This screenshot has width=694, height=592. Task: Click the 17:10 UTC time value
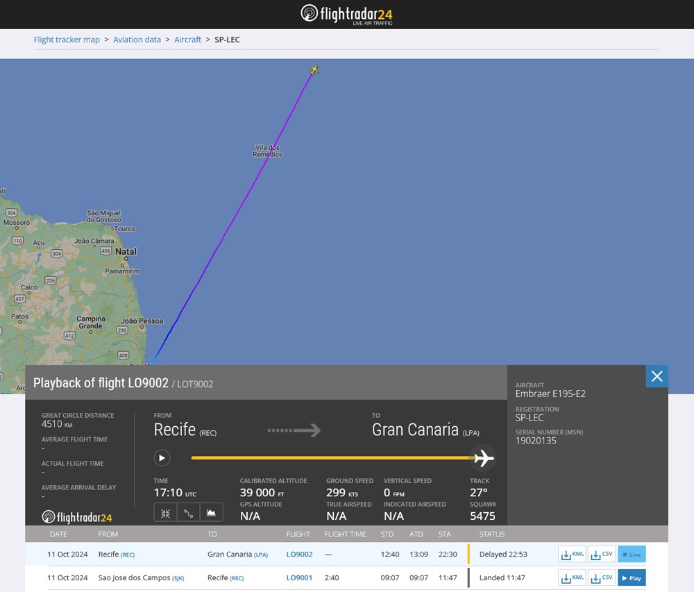[x=175, y=493]
